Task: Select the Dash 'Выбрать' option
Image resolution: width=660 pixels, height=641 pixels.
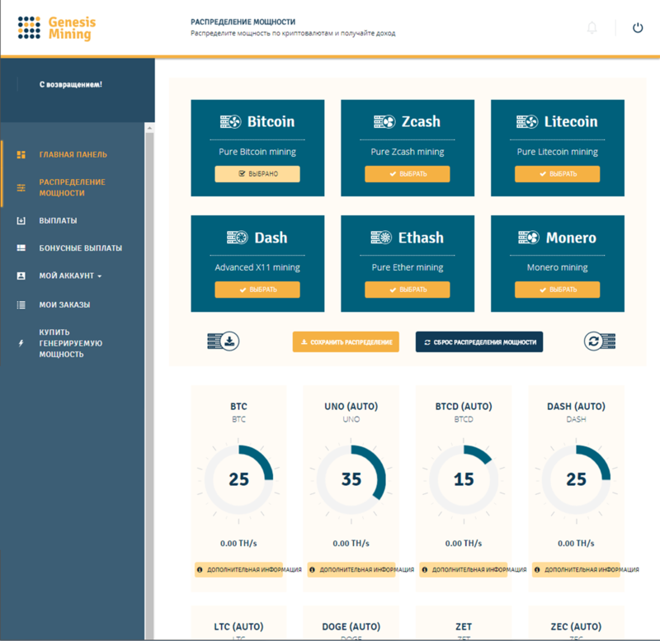Action: pyautogui.click(x=257, y=290)
